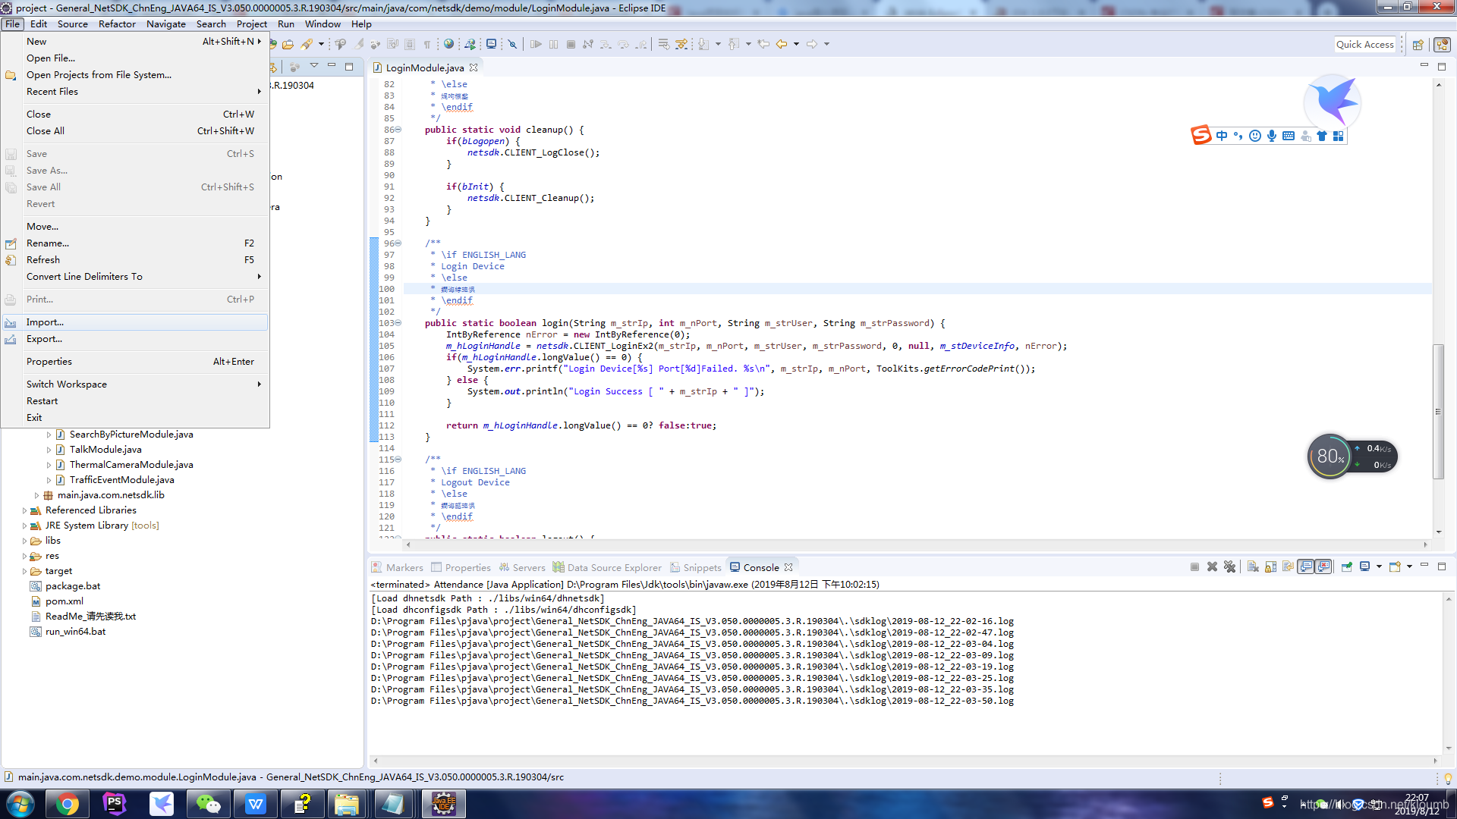Clear the Console using its toolbar icon
The width and height of the screenshot is (1457, 819).
coord(1252,566)
